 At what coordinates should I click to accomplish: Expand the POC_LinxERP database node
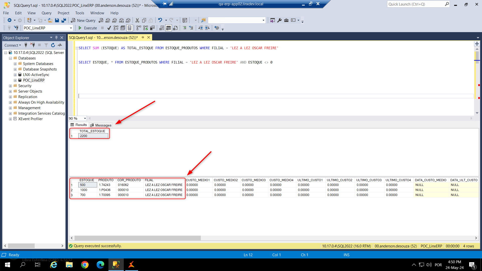[15, 80]
